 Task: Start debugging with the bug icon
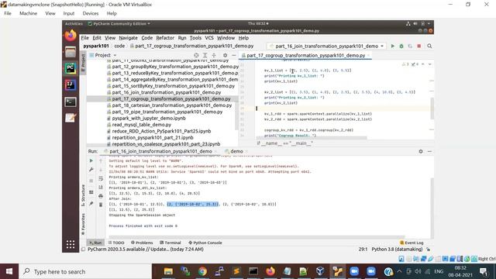401,46
